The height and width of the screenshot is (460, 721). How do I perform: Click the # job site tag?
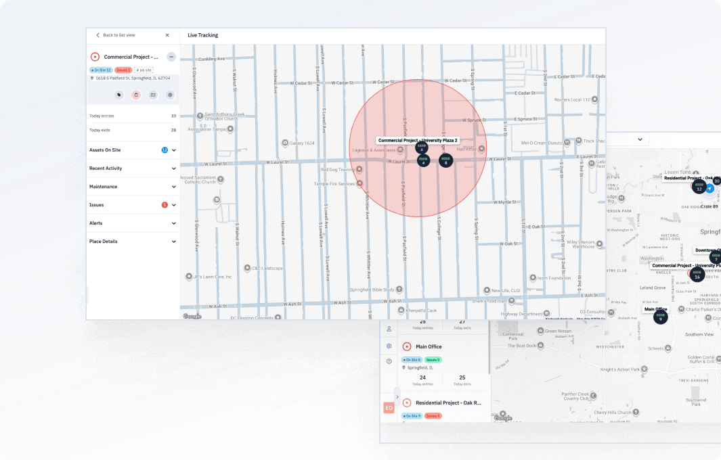(x=144, y=70)
